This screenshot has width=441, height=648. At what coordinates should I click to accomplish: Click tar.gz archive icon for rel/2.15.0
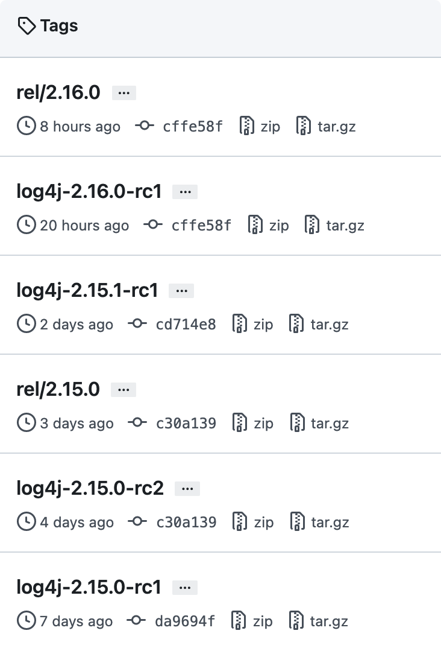click(x=297, y=424)
